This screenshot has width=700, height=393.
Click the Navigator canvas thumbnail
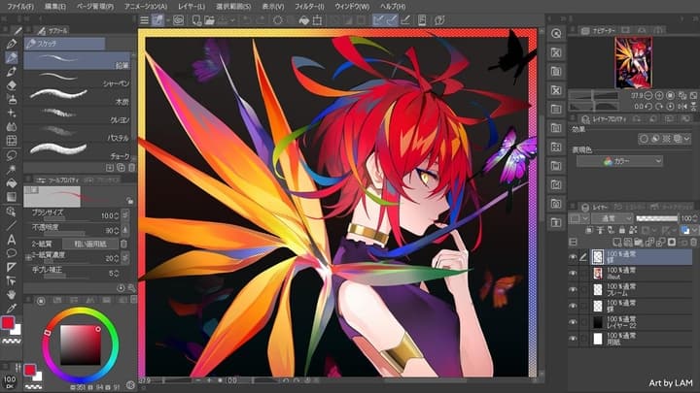coord(633,63)
